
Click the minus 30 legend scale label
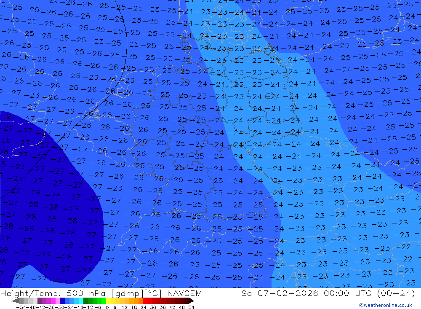tap(60, 307)
